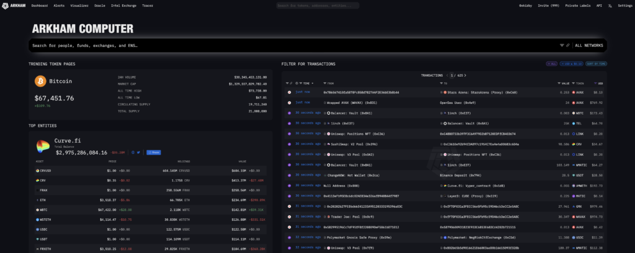Open the chain filter at column start
635x253 pixels.
[x=288, y=84]
